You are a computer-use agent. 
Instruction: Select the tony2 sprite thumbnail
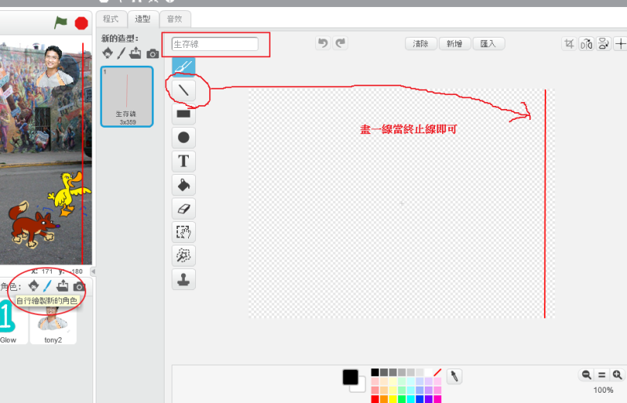(x=53, y=323)
